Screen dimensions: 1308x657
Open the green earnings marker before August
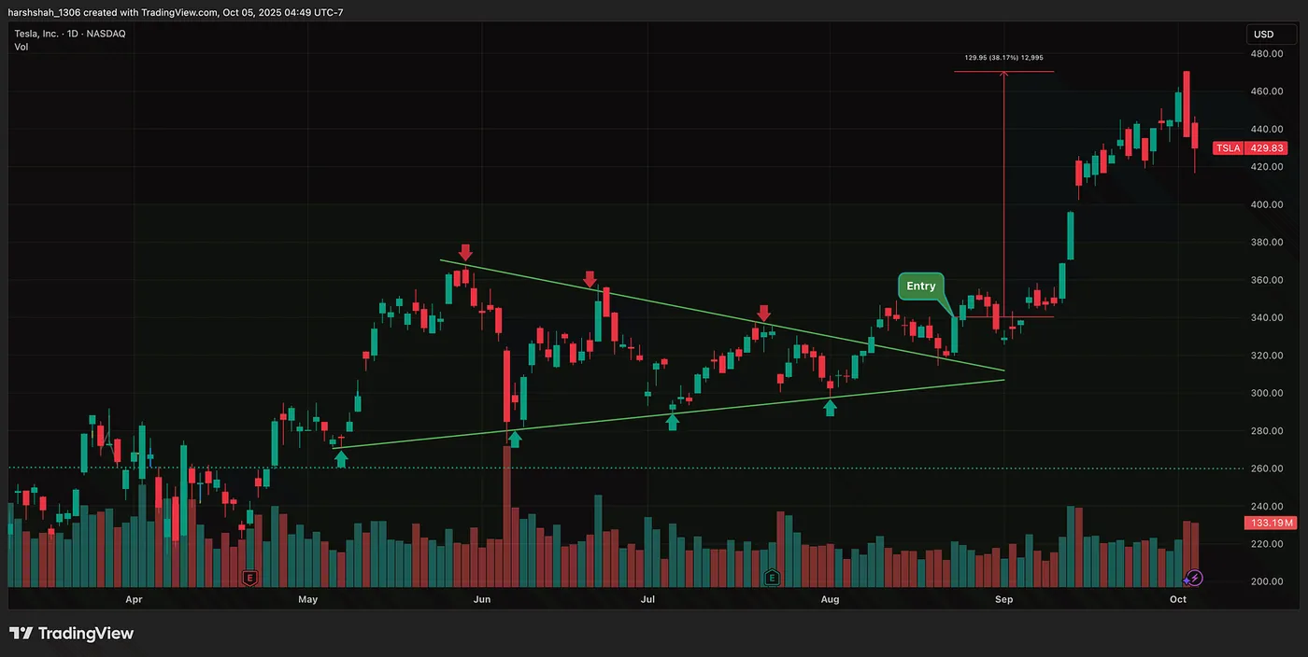772,578
